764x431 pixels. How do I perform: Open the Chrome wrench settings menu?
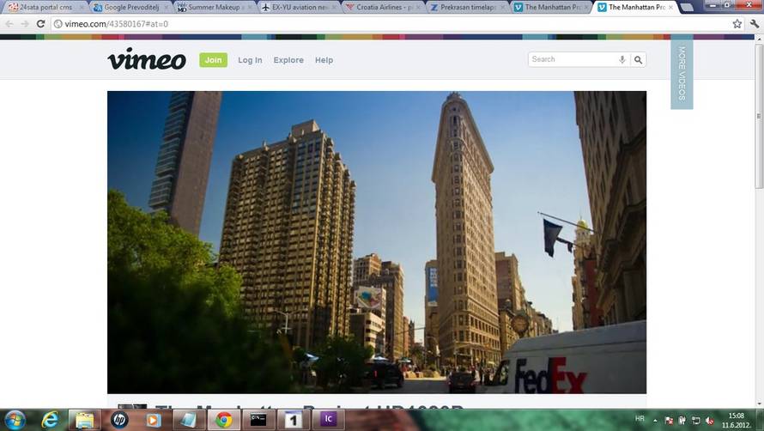pyautogui.click(x=755, y=23)
